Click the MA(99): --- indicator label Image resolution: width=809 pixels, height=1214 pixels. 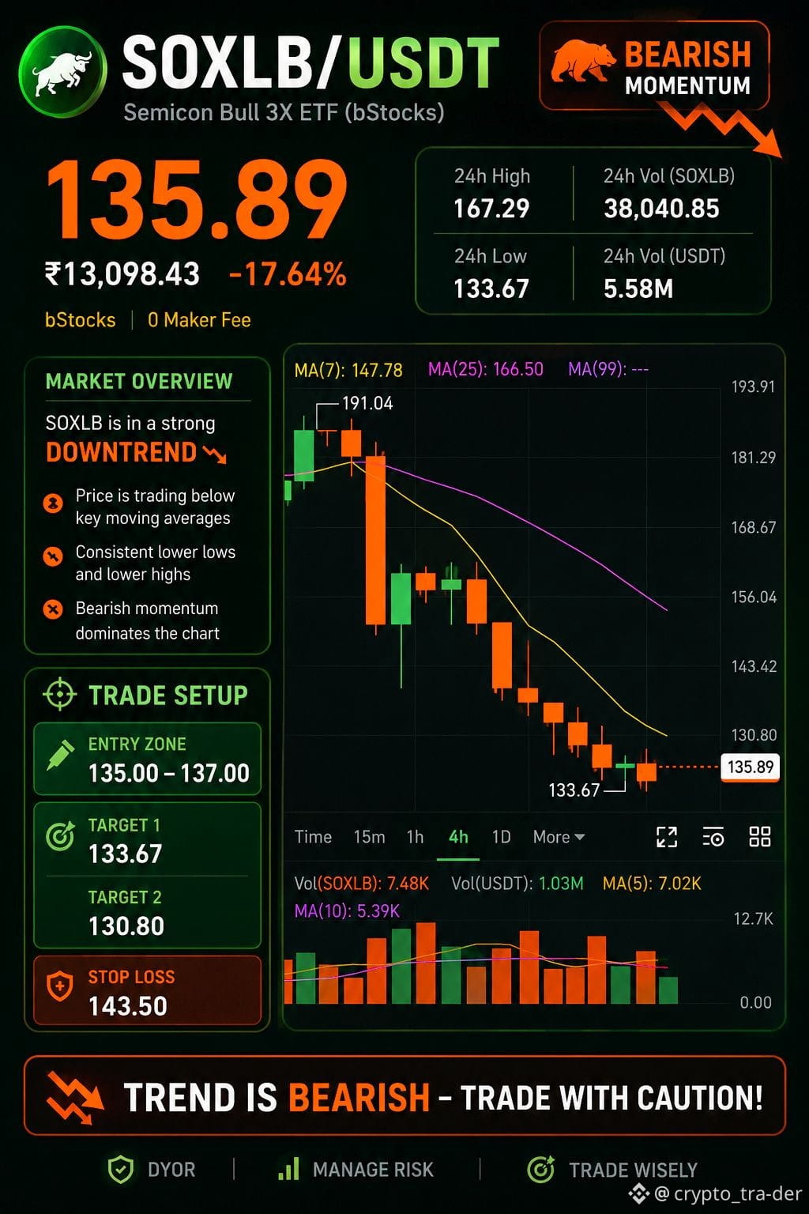click(x=608, y=369)
